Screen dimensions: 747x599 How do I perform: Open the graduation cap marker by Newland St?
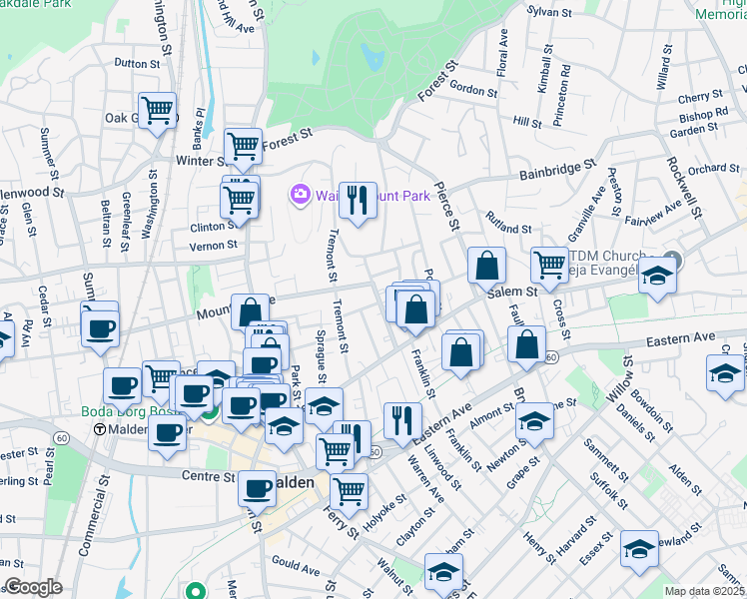(x=639, y=552)
